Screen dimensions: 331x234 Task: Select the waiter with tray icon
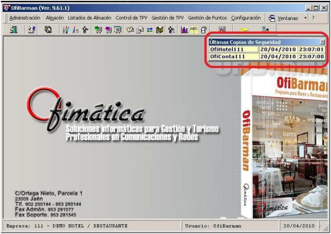pyautogui.click(x=85, y=30)
